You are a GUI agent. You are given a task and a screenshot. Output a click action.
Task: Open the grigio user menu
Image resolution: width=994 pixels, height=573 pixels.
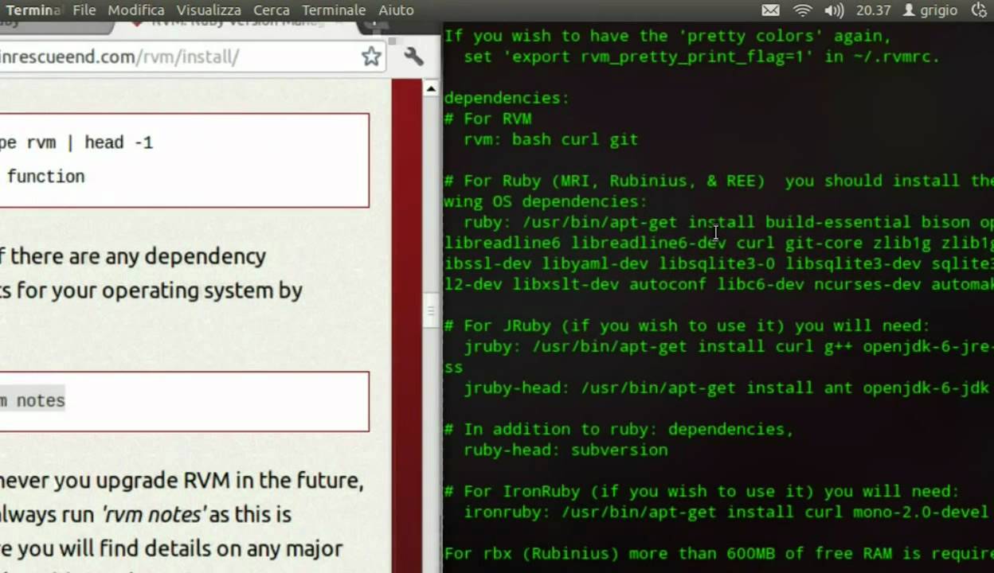pos(930,10)
